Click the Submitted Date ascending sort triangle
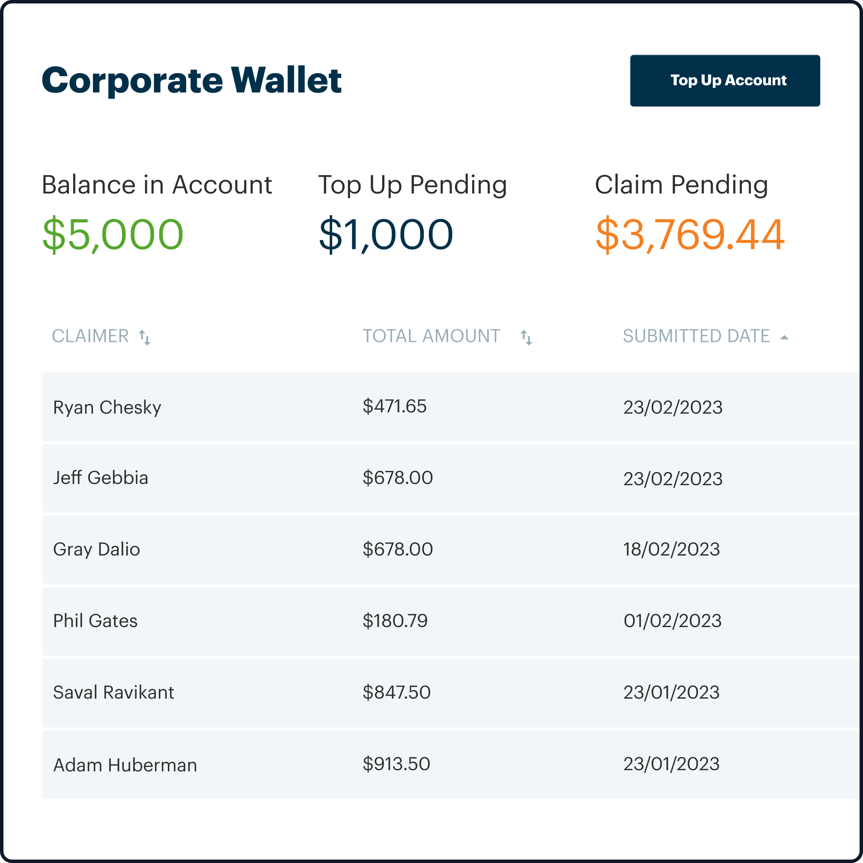Screen dimensions: 863x863 click(x=785, y=336)
